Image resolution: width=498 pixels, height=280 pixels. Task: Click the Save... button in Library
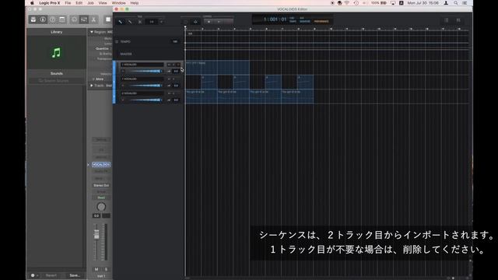point(75,275)
